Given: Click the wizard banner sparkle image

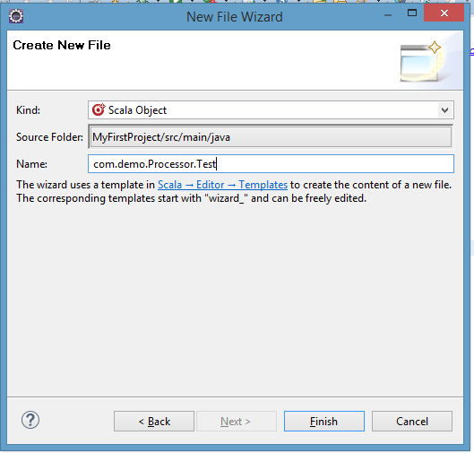Looking at the screenshot, I should point(421,62).
